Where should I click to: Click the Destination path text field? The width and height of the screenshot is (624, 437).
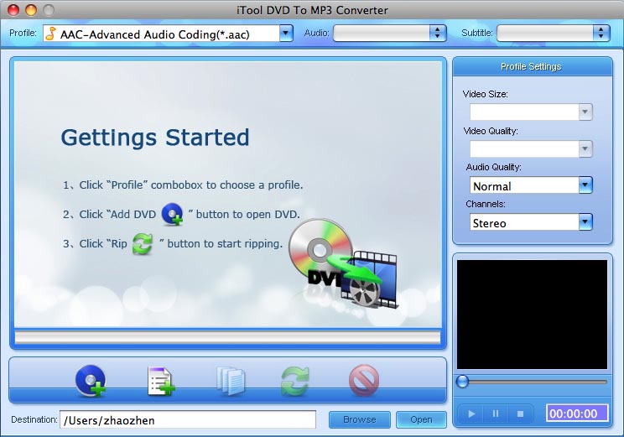[187, 419]
